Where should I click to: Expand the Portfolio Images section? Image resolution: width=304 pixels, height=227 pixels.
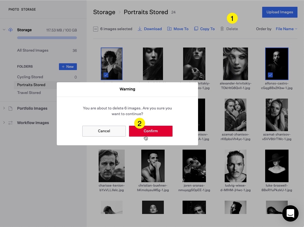click(4, 108)
